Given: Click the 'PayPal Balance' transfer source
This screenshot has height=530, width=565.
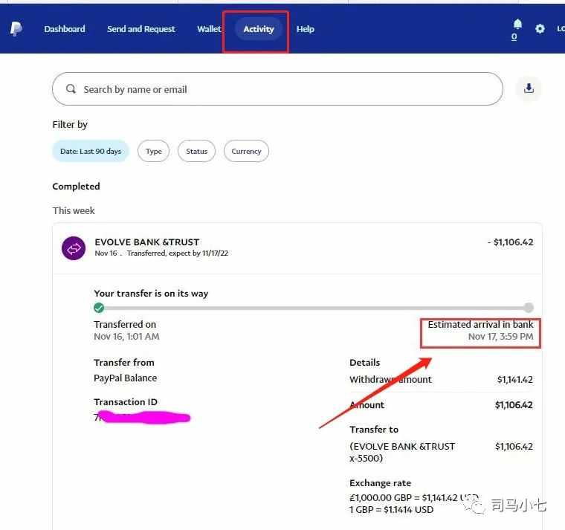Looking at the screenshot, I should pos(125,378).
